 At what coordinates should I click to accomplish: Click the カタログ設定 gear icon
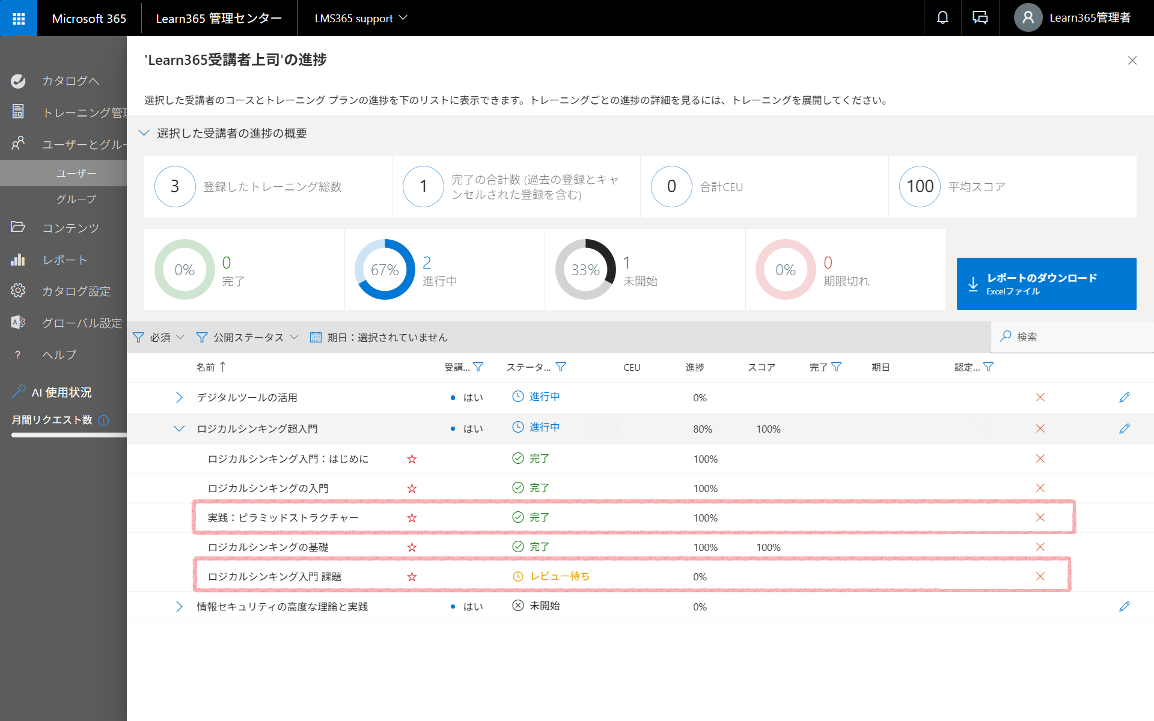18,291
